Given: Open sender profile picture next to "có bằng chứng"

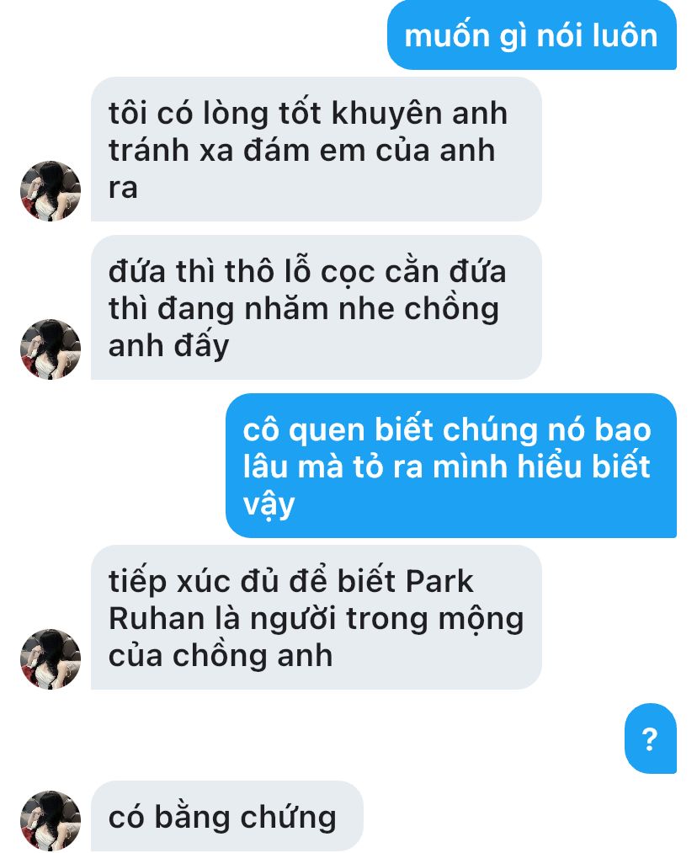Looking at the screenshot, I should click(51, 820).
